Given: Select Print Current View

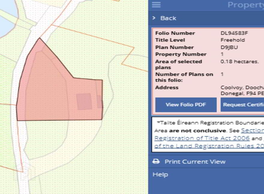Looking at the screenshot, I should pos(195,162).
